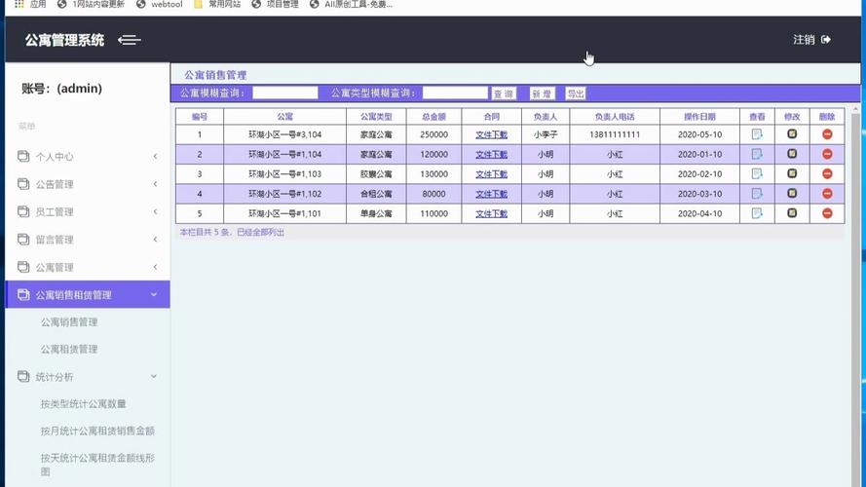Focus the 公寓模糊查询 input field
This screenshot has width=866, height=487.
pyautogui.click(x=285, y=93)
